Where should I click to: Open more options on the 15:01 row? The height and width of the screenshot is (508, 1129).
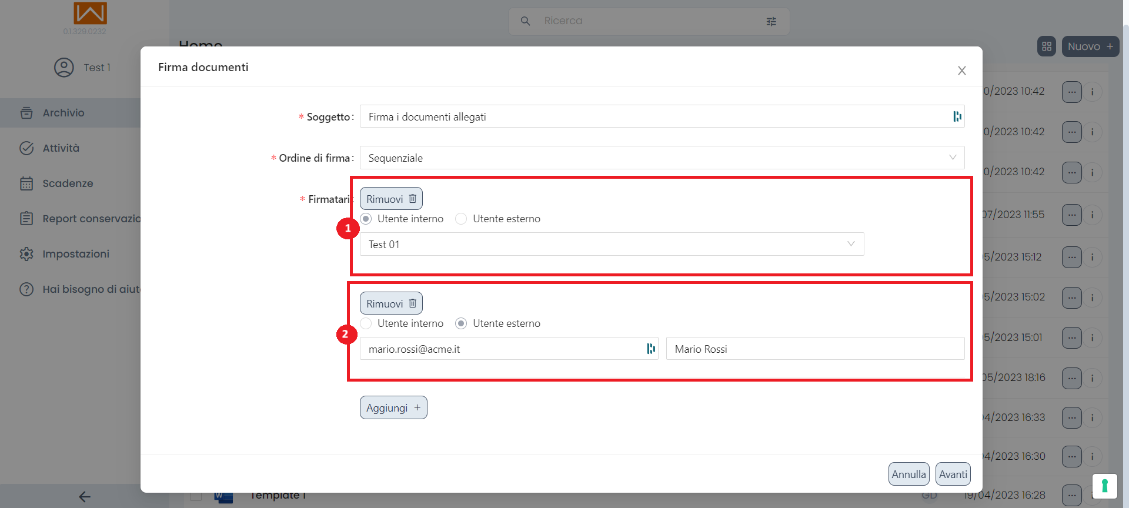tap(1072, 337)
